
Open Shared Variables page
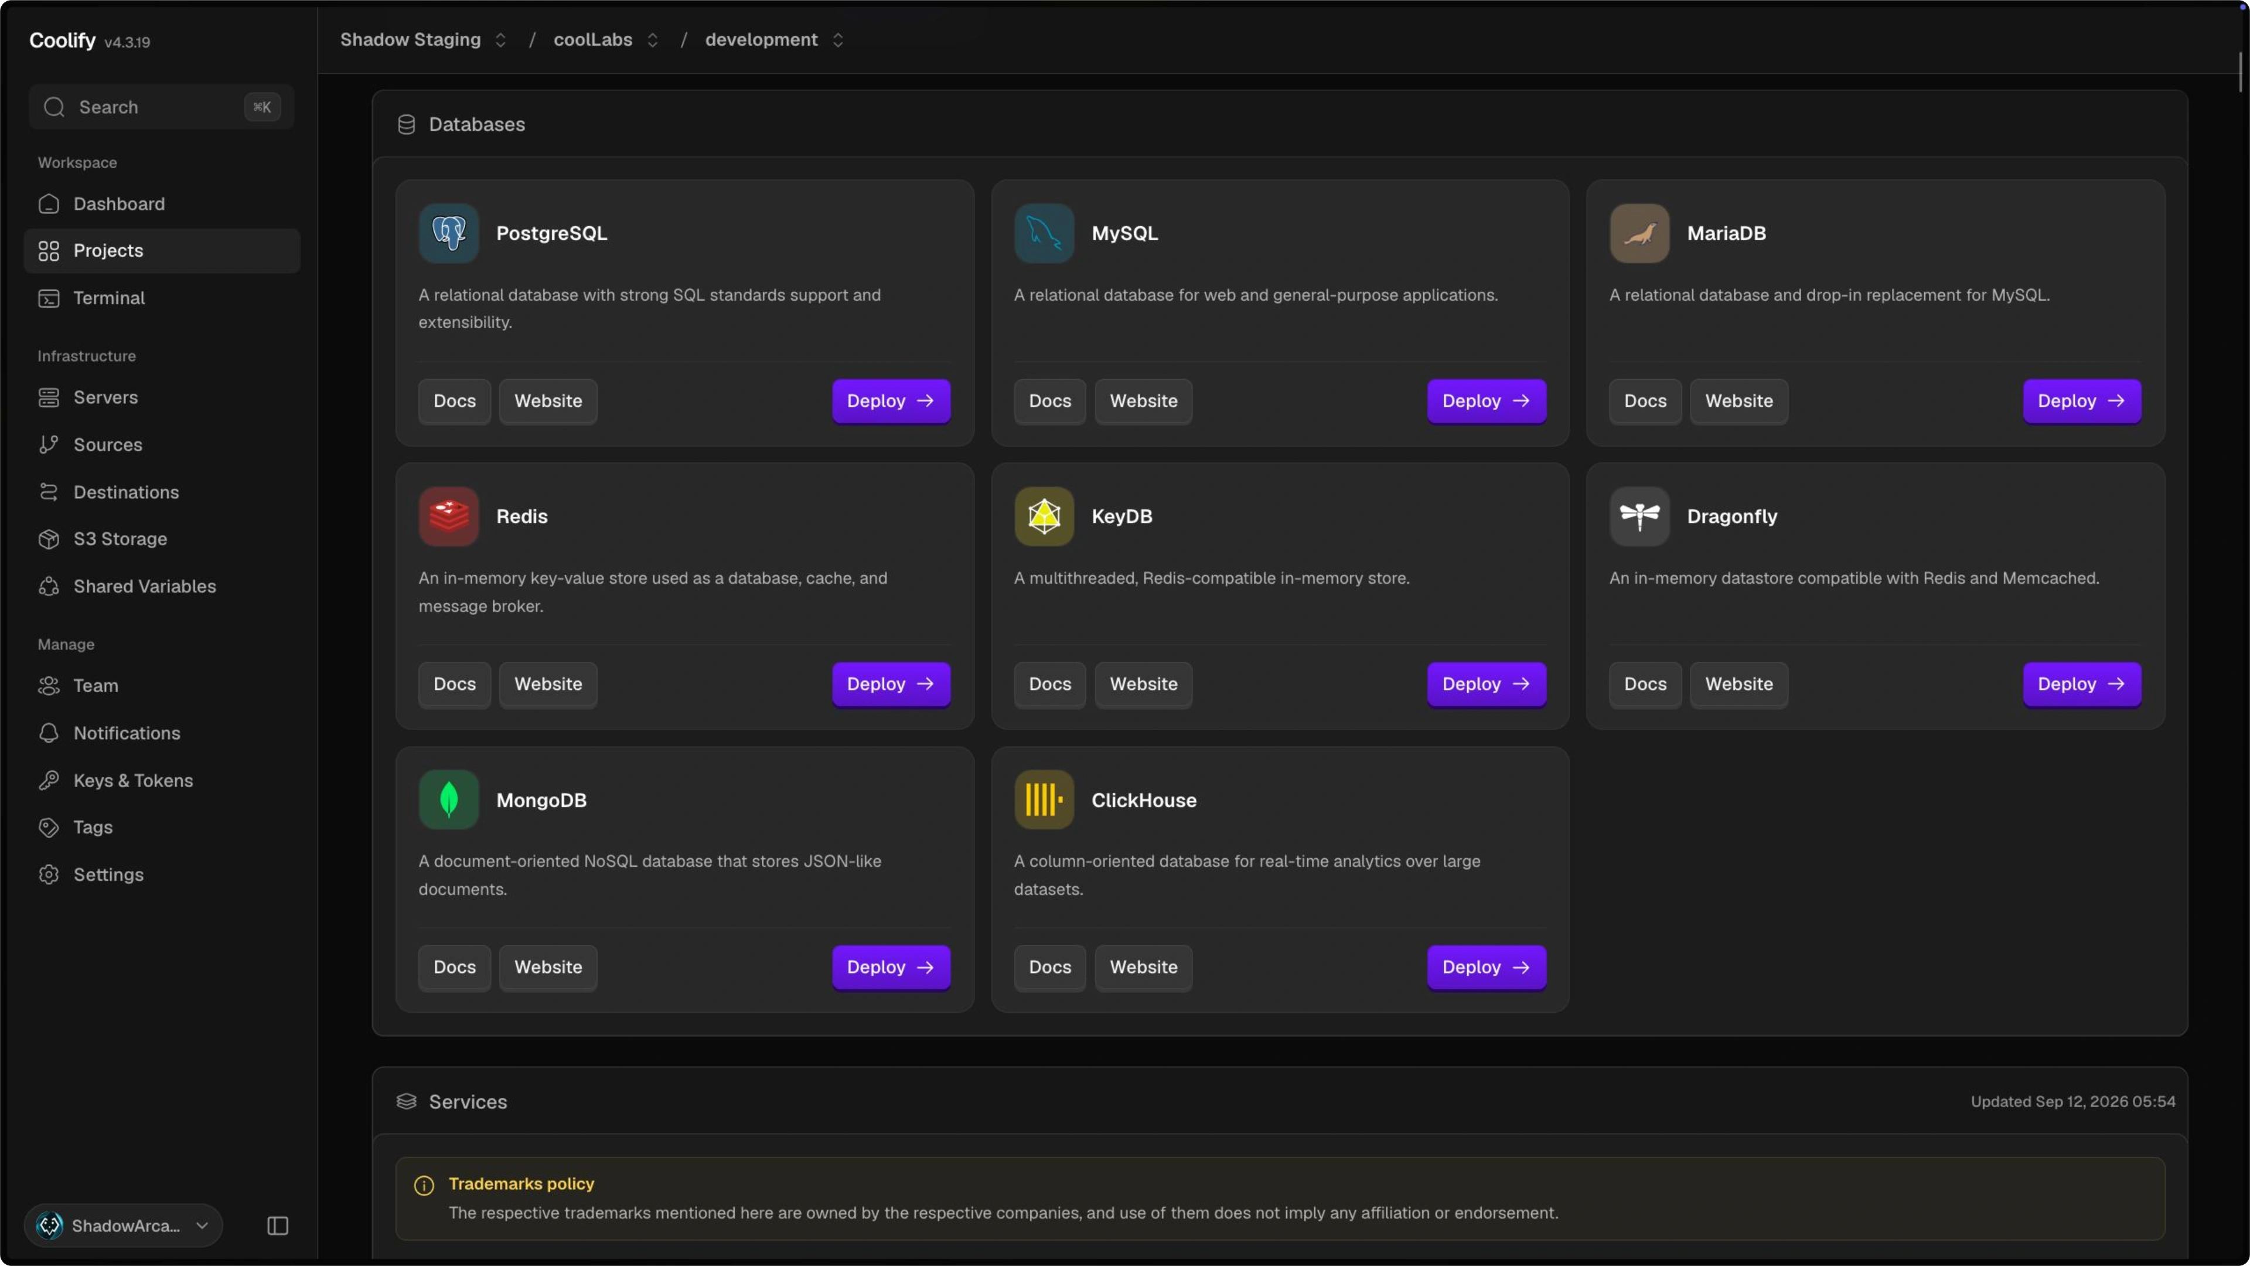click(162, 586)
